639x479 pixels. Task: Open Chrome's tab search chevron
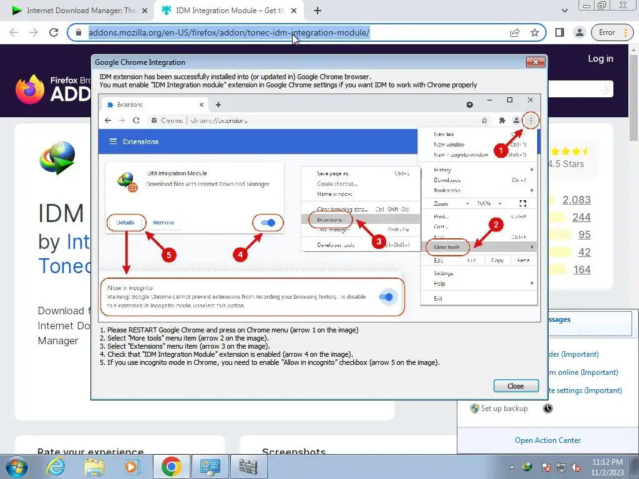564,11
